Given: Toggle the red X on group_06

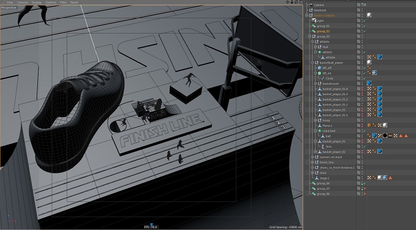Looking at the screenshot, I should tap(365, 194).
